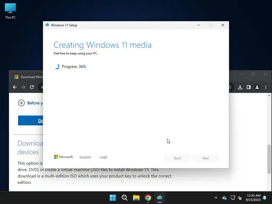Maximize the Chrome window

click(253, 74)
